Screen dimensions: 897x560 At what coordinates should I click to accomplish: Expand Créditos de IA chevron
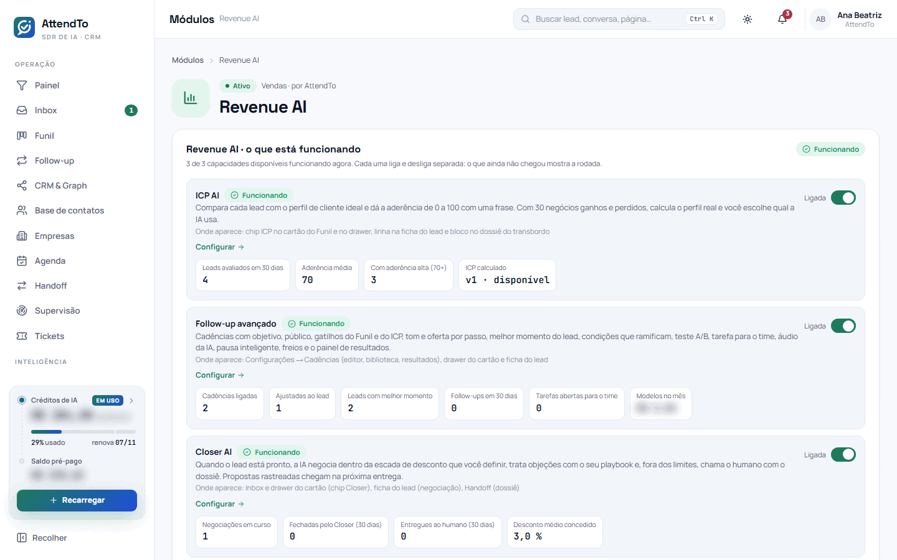131,401
